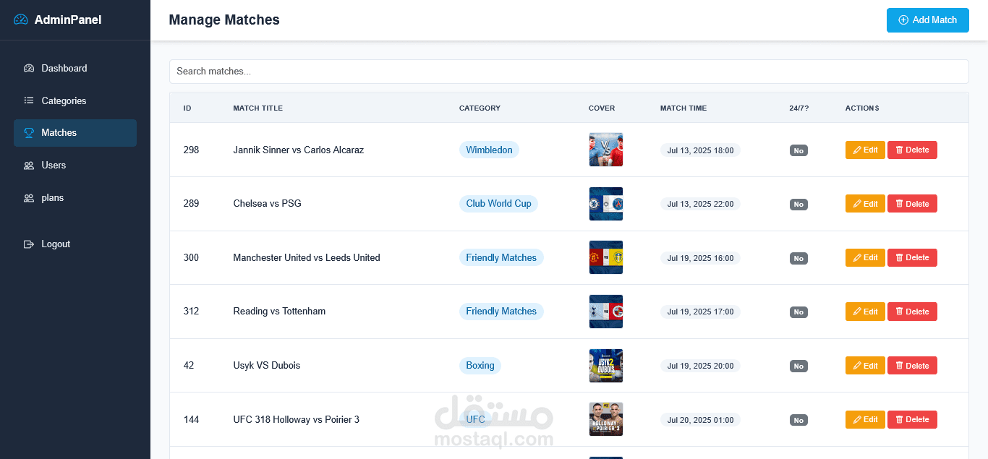Click the Dashboard gauge icon in sidebar
Viewport: 988px width, 459px height.
click(29, 68)
